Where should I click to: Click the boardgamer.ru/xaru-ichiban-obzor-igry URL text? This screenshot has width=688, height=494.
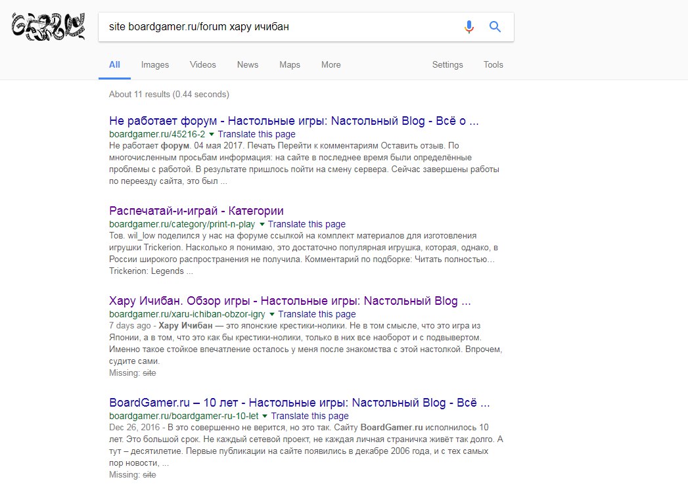pos(187,314)
